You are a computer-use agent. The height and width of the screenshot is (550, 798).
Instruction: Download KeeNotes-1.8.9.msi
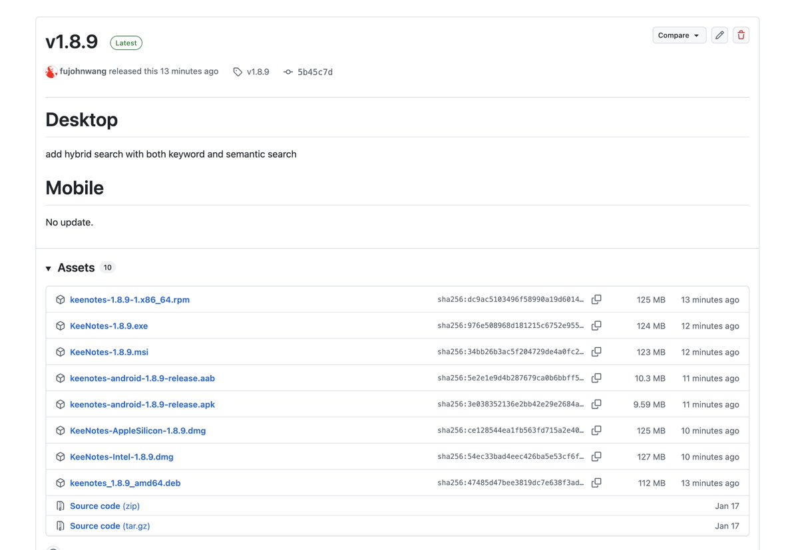[109, 352]
